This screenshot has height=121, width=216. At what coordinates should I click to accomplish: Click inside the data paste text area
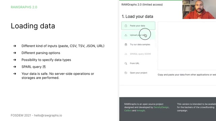[x=187, y=46]
